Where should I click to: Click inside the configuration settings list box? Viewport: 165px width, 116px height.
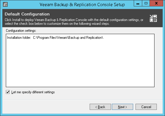coord(80,60)
